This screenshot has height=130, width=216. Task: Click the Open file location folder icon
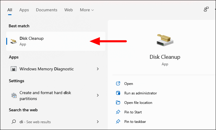[x=118, y=102]
